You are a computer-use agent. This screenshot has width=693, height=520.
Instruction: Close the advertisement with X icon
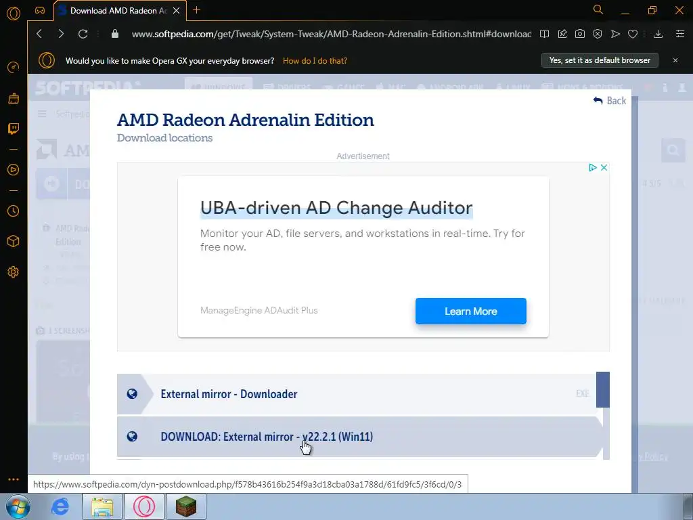(604, 168)
